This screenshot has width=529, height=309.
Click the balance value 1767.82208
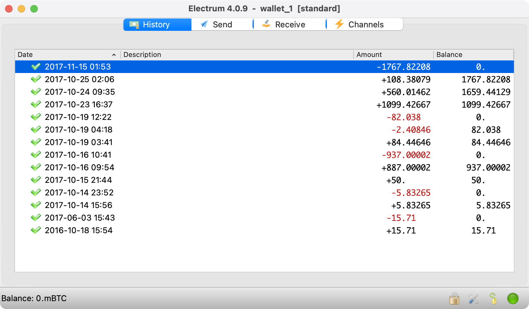point(486,79)
